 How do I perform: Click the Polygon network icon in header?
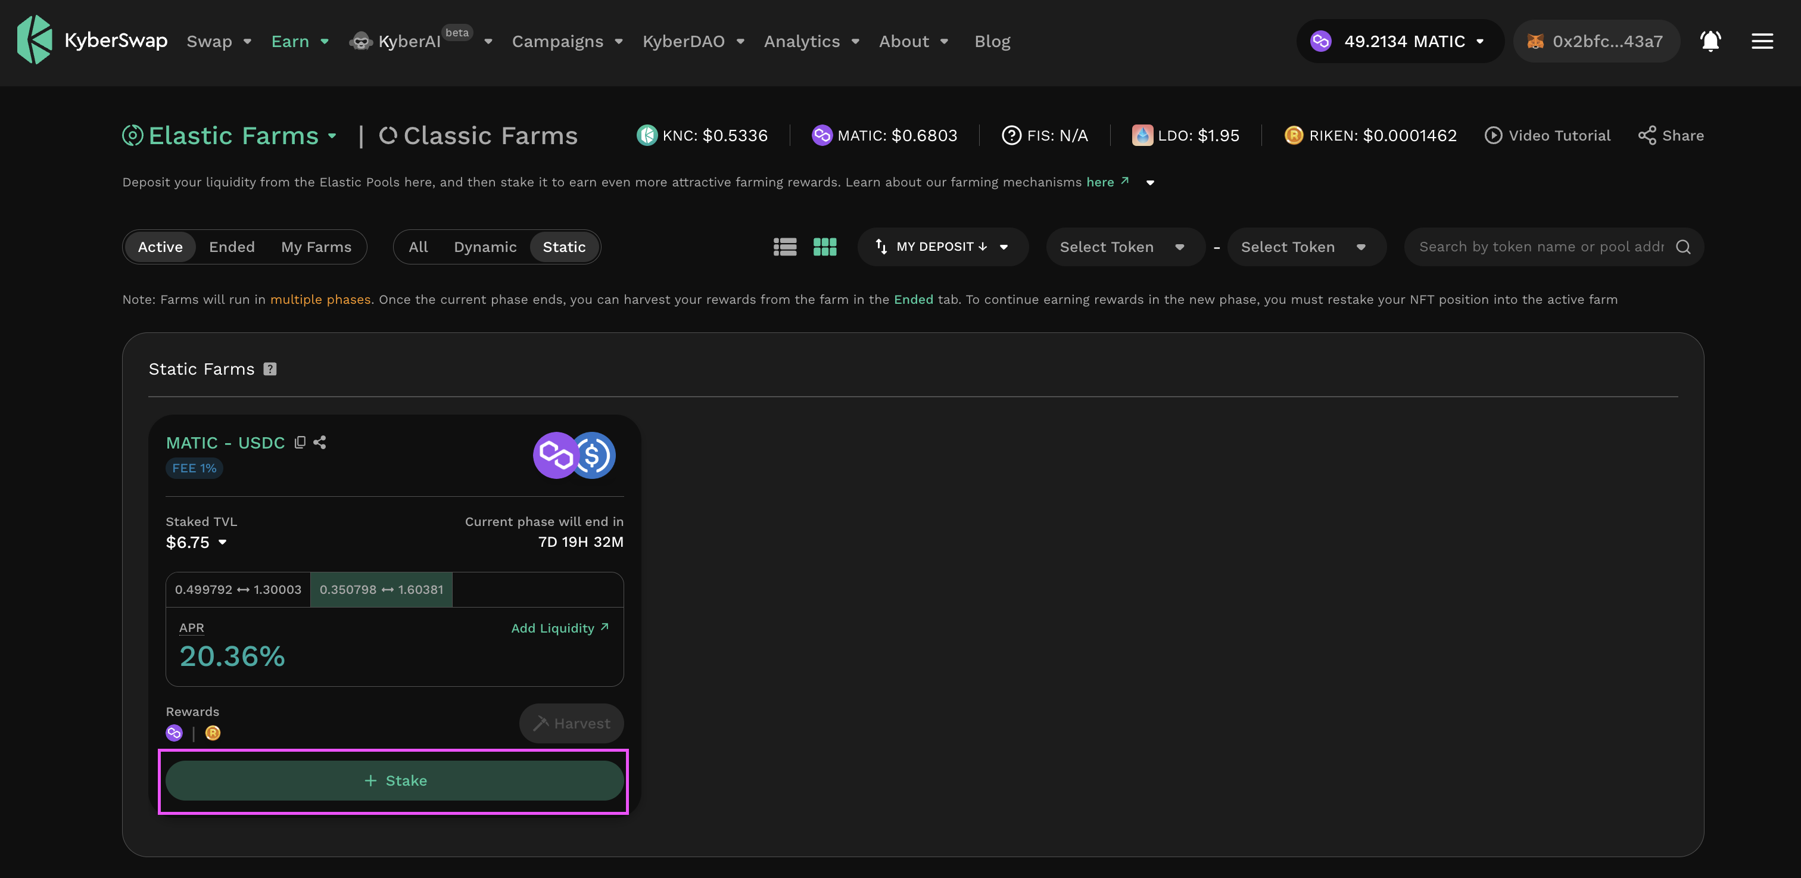1320,41
